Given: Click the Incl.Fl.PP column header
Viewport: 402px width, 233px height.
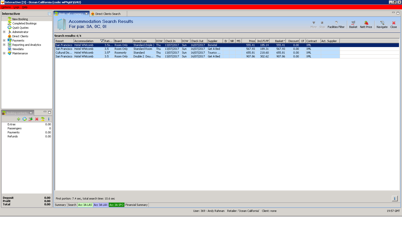Looking at the screenshot, I should point(262,41).
